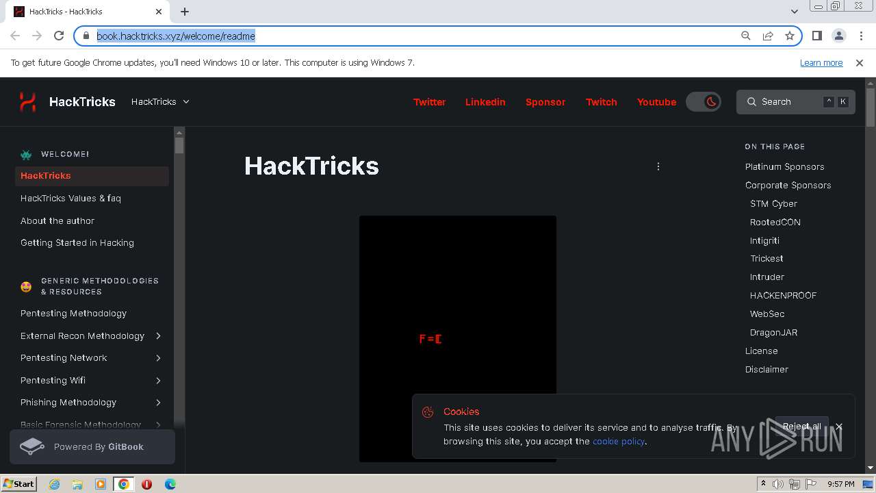Open About the author page
The width and height of the screenshot is (876, 493).
pos(57,220)
